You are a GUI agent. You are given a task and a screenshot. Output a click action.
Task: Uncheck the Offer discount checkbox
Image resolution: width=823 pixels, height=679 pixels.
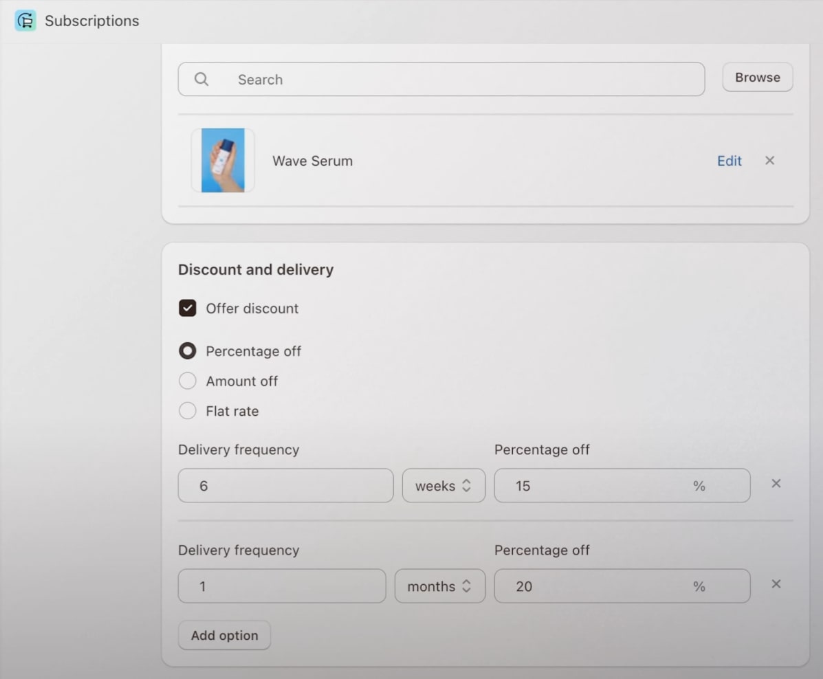pyautogui.click(x=187, y=308)
